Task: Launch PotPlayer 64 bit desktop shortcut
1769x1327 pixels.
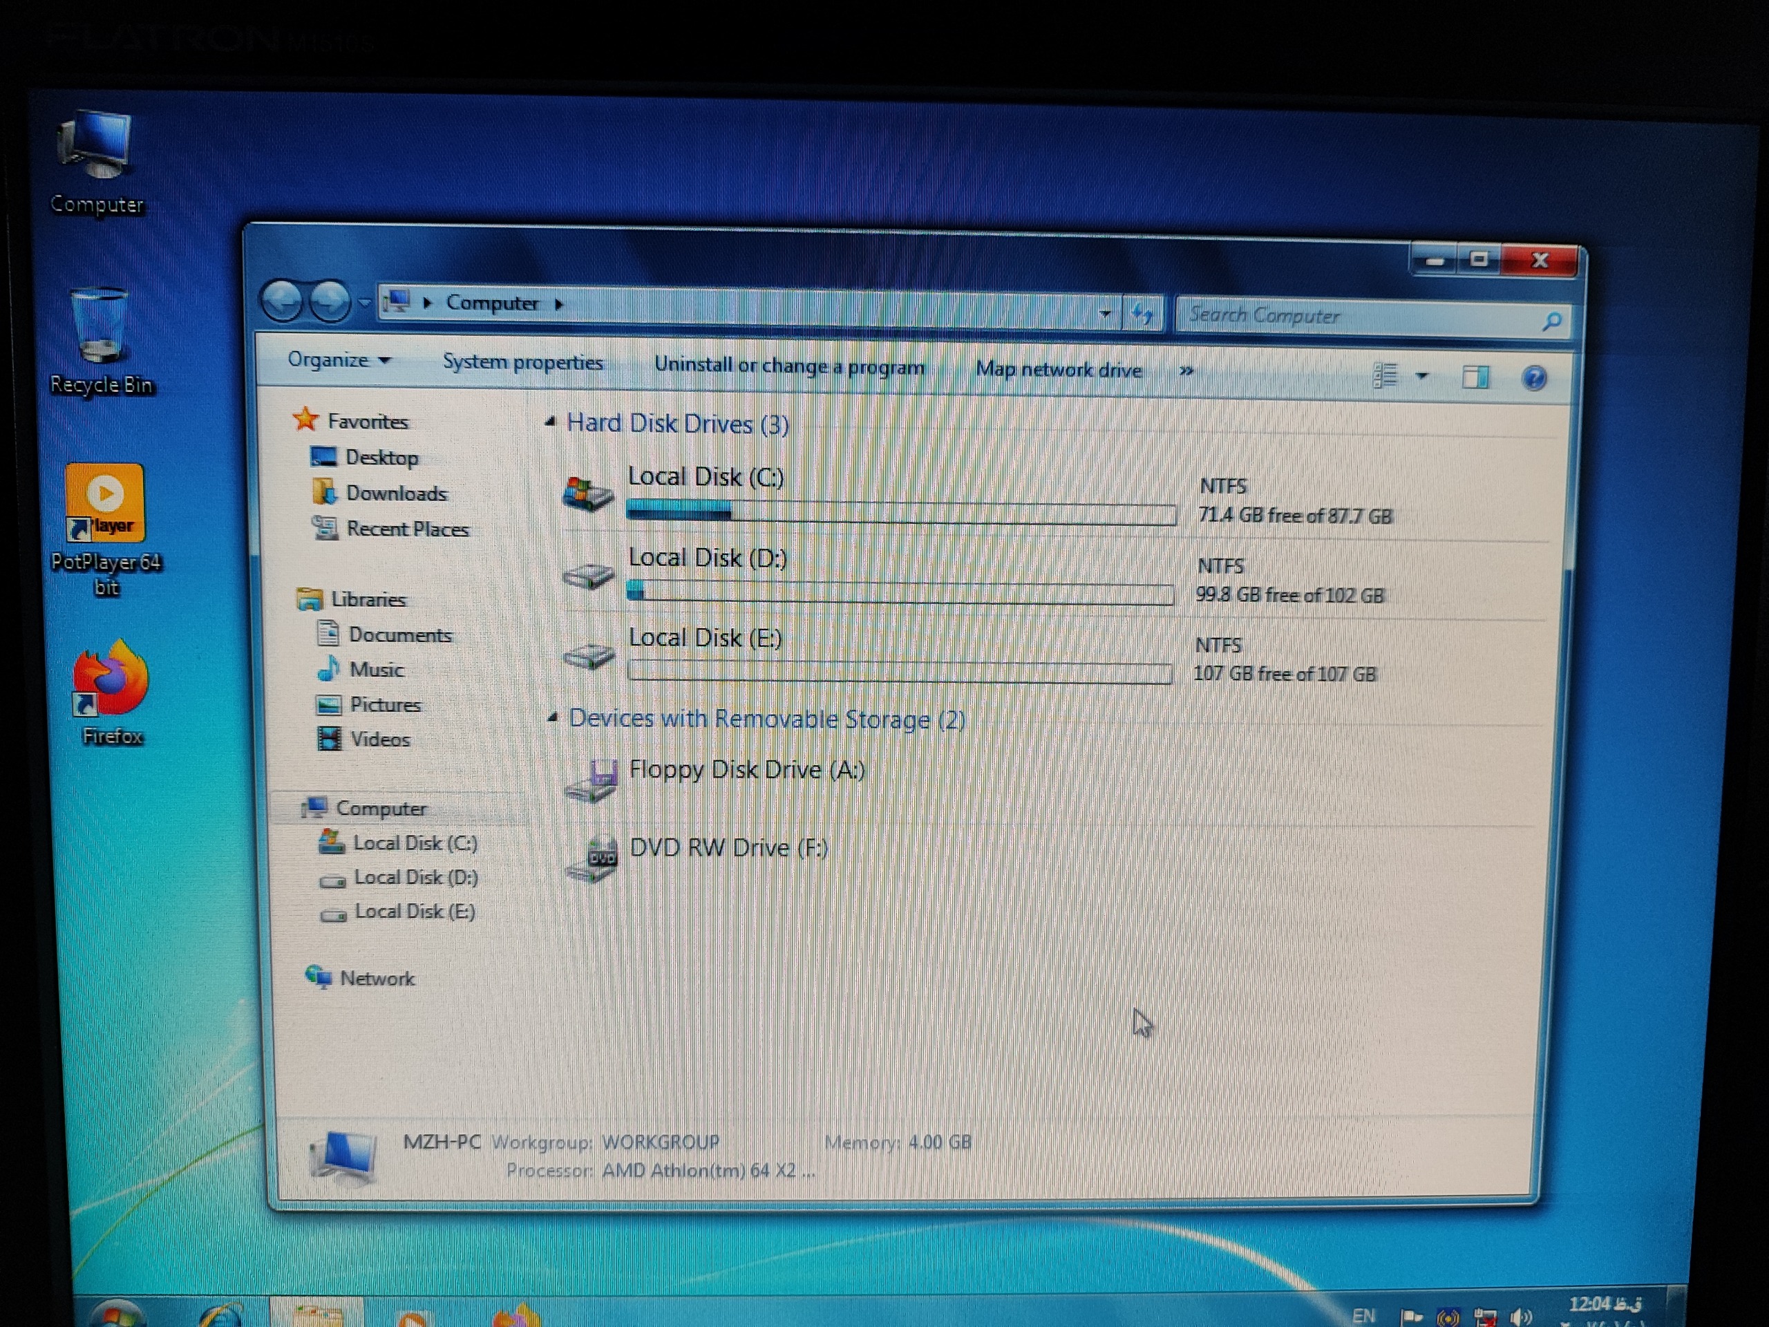Action: point(105,504)
